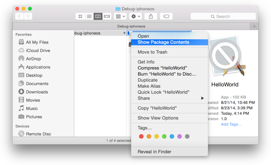Click the HelloWorld name in the preview

click(225, 84)
